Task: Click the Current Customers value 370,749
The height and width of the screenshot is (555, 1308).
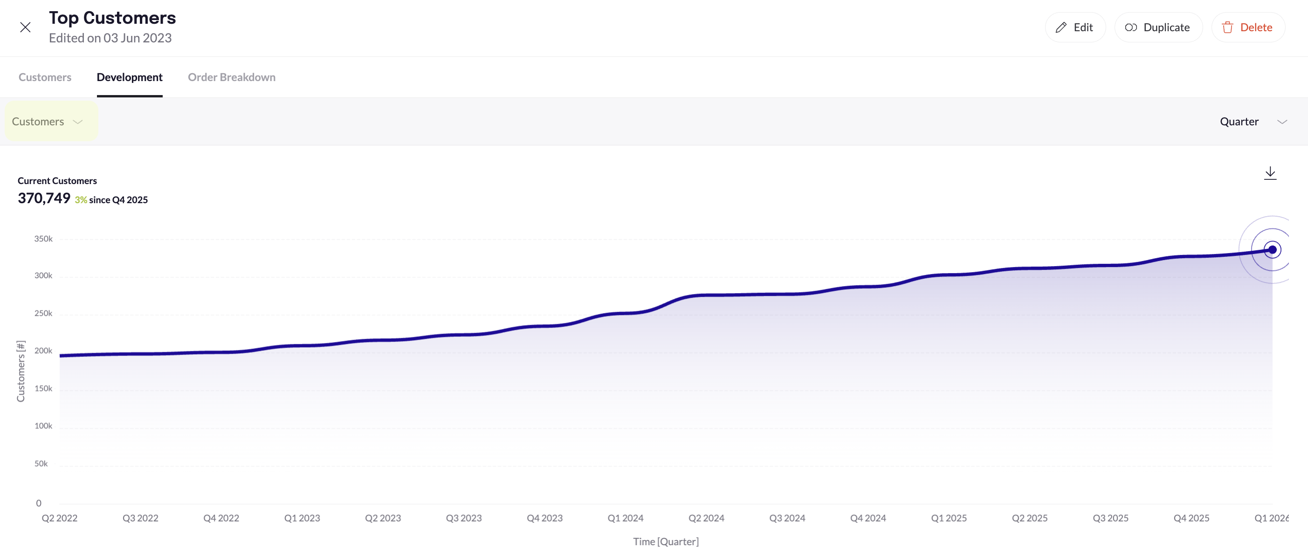Action: [x=44, y=198]
